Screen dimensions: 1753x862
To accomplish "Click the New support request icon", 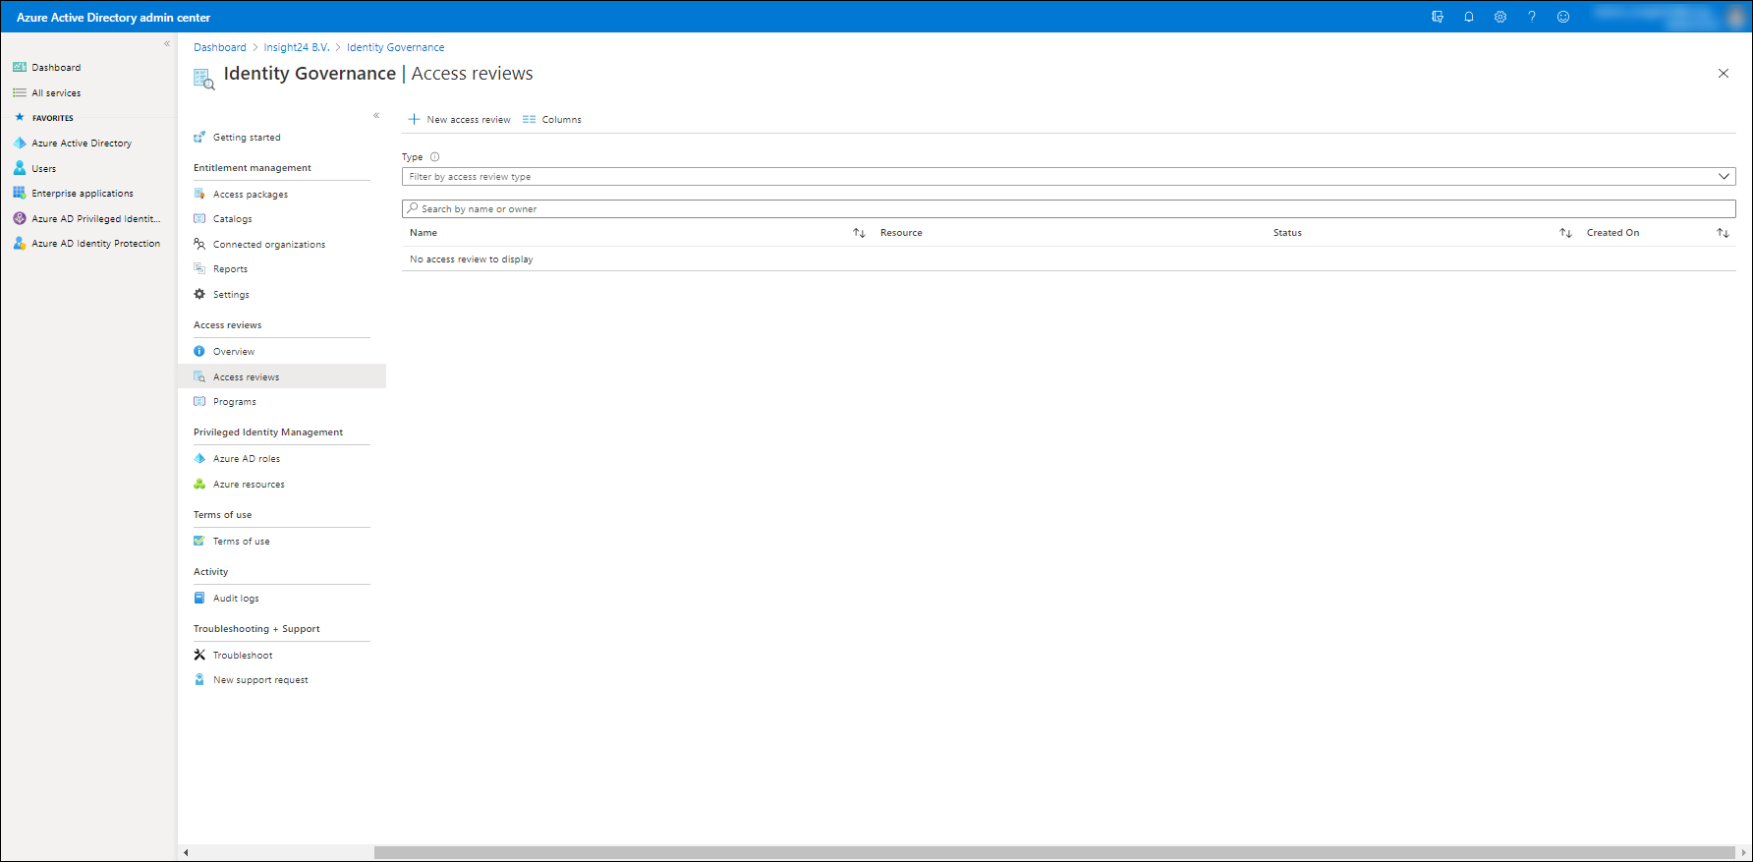I will pyautogui.click(x=199, y=679).
